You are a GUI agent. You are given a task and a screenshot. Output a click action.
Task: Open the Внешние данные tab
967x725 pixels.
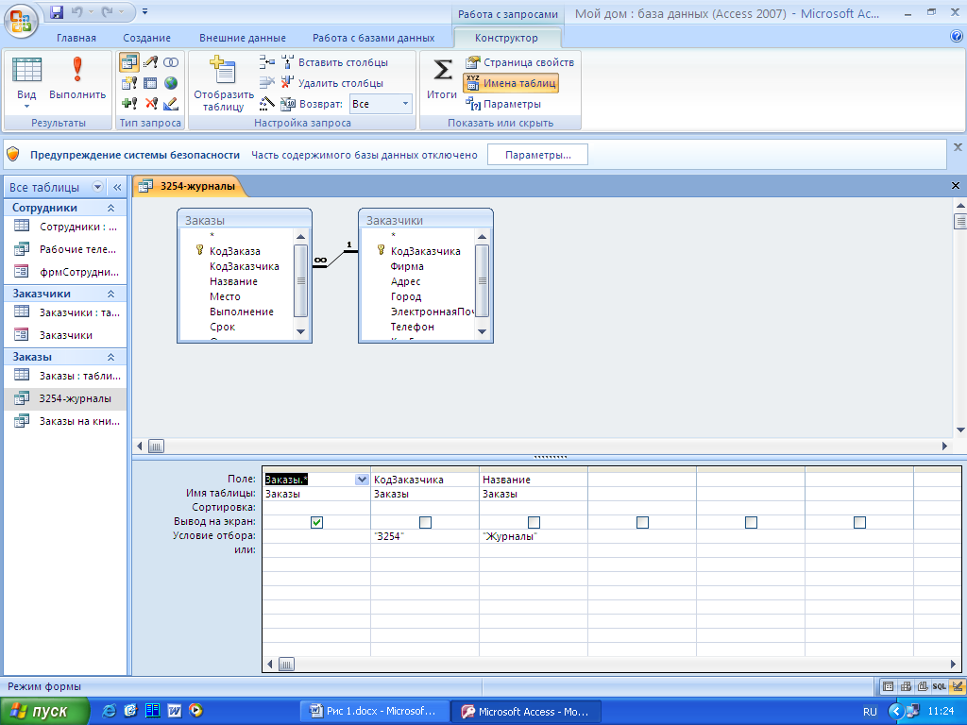pos(243,38)
